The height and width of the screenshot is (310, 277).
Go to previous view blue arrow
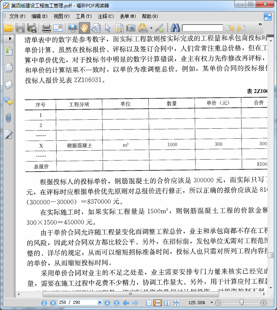(126, 303)
